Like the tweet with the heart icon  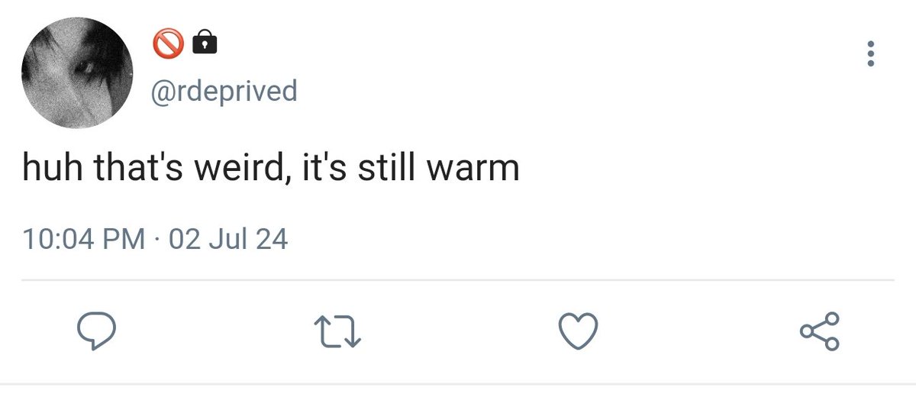coord(578,331)
